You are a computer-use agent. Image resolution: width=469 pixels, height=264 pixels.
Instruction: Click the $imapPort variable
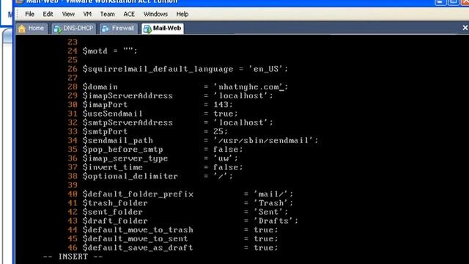pyautogui.click(x=105, y=105)
